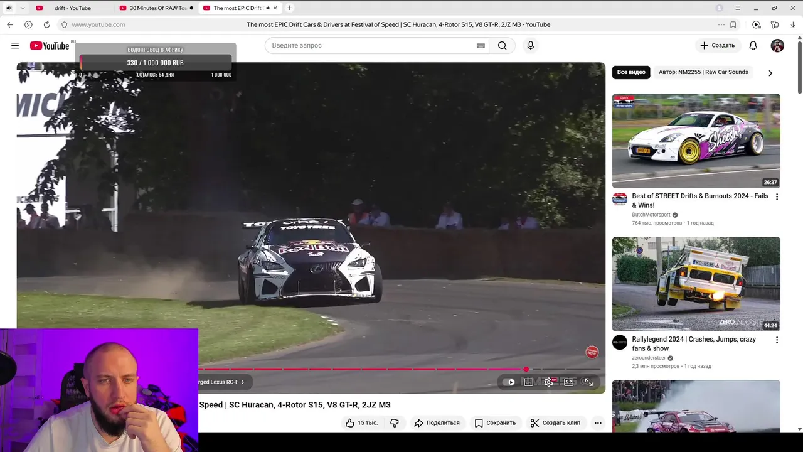Screen dimensions: 803x452
Task: Open the on-screen keyboard in search box
Action: (481, 46)
